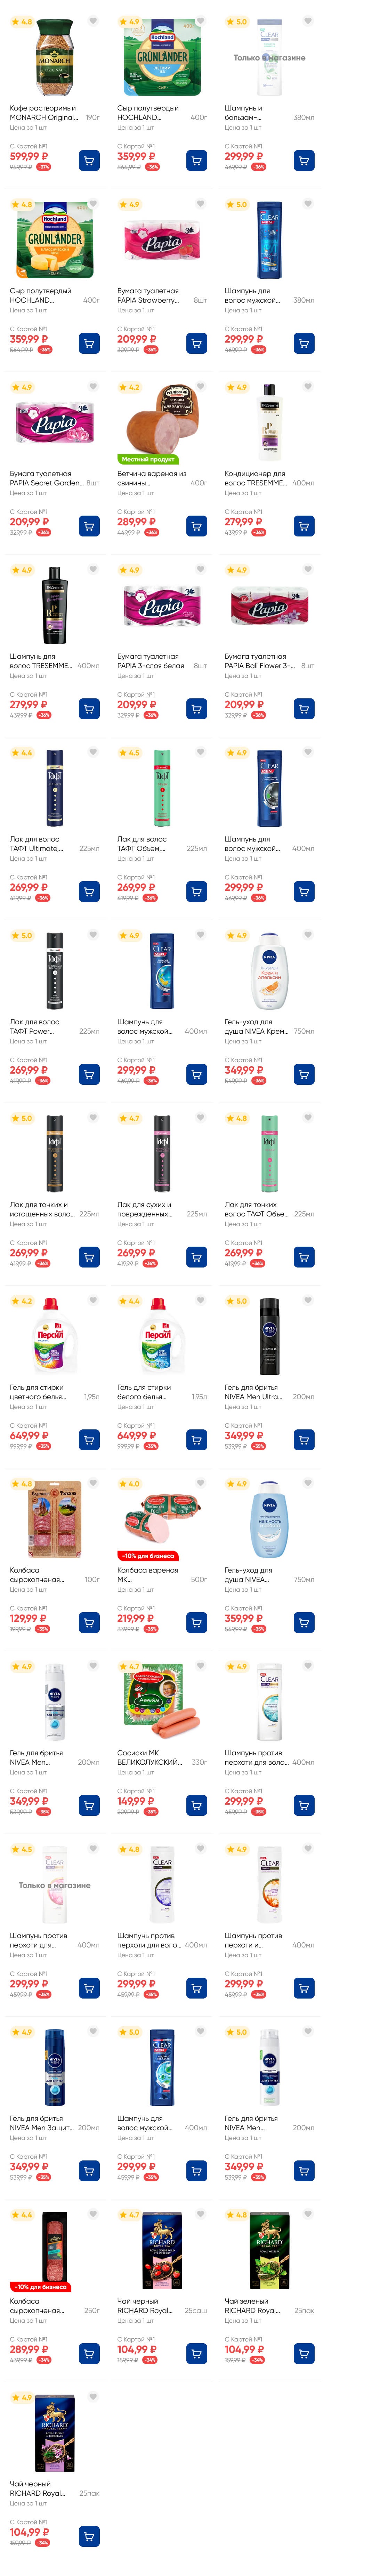
Task: Toggle favorite heart on Персил white gel
Action: [x=200, y=1301]
